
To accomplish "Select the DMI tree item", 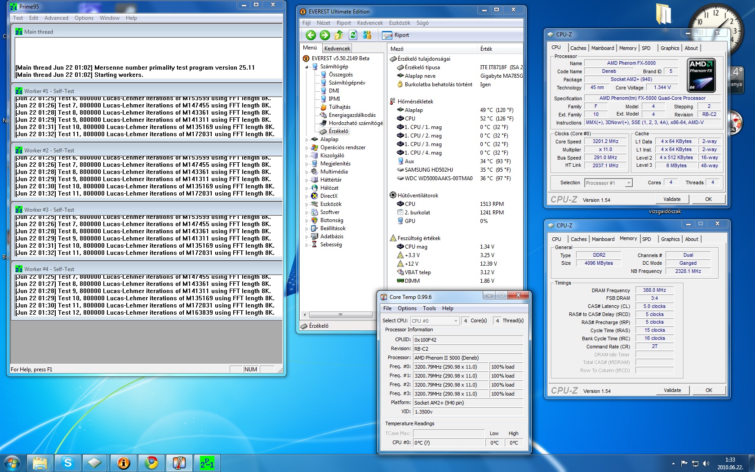I will tap(334, 91).
